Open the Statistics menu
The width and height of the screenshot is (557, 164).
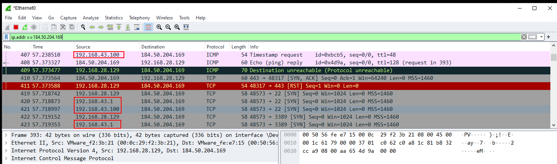(113, 18)
